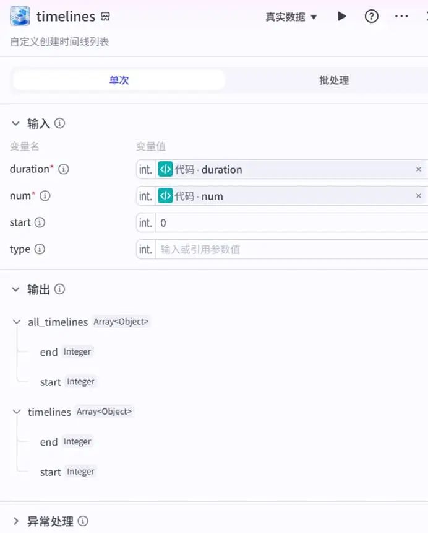The height and width of the screenshot is (533, 428).
Task: Open int type selector for start
Action: tap(145, 222)
